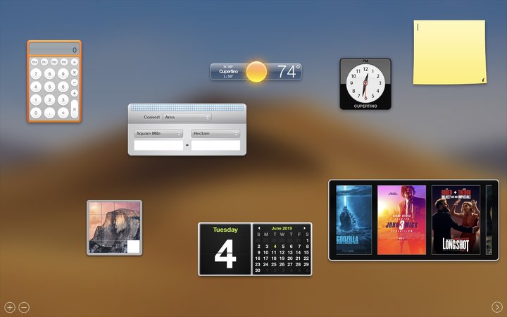The image size is (507, 317).
Task: Click the analog clock face
Action: 365,83
